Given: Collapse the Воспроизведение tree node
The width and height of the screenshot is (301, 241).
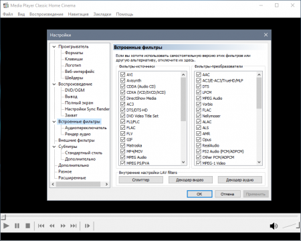Looking at the screenshot, I should 54,84.
